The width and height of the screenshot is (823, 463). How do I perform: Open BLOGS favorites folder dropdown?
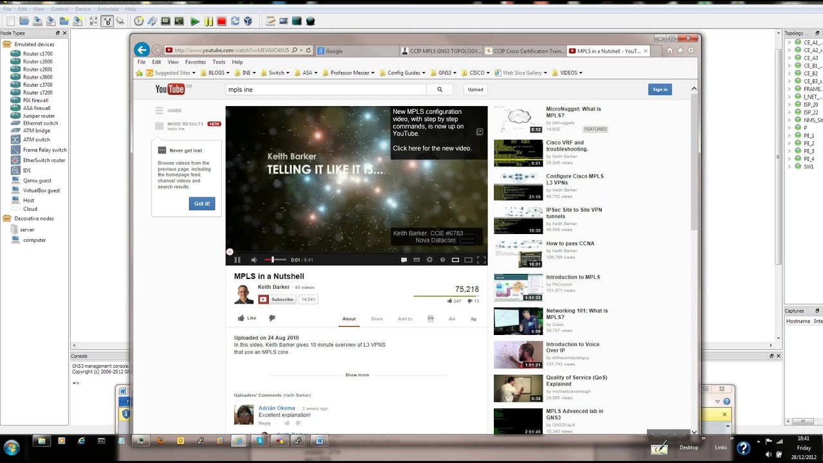click(x=215, y=73)
